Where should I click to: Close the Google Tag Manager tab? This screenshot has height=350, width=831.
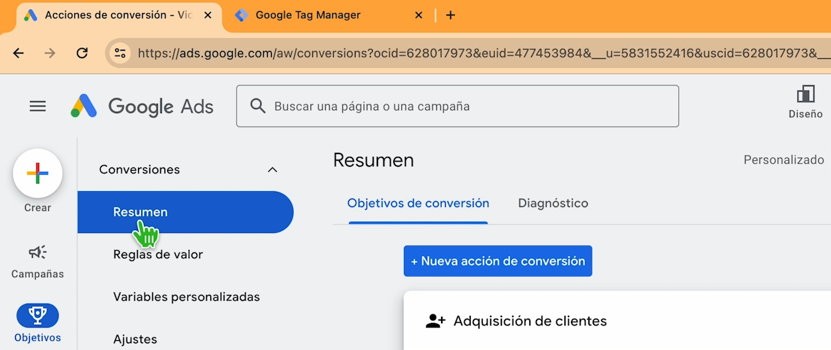coord(418,15)
